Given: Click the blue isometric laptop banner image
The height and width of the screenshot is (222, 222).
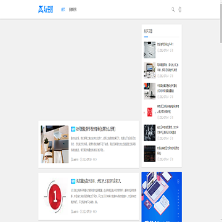Looking at the screenshot, I should click(x=162, y=197).
